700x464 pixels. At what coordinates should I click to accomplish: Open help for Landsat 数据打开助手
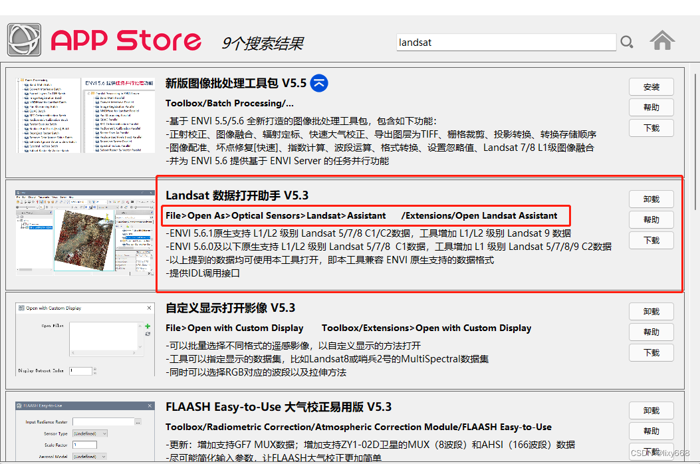click(651, 220)
